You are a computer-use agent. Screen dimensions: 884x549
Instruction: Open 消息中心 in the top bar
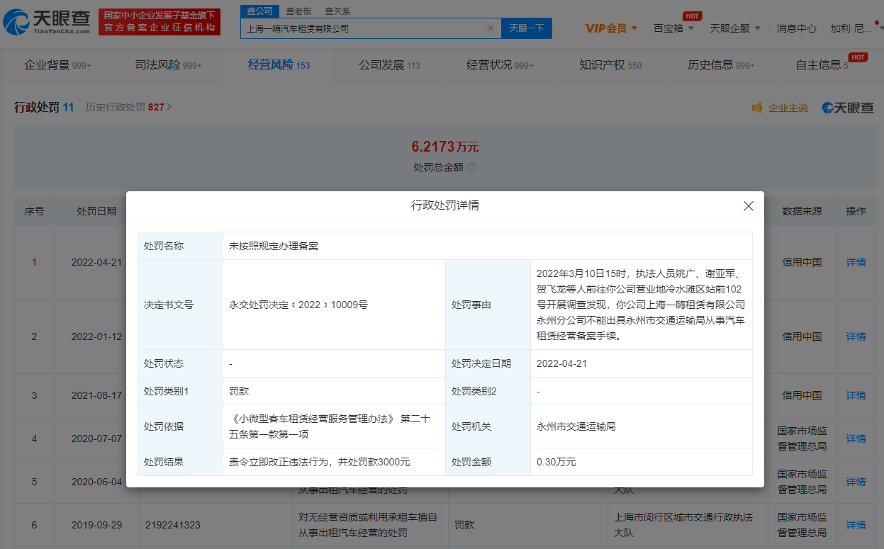pos(796,28)
